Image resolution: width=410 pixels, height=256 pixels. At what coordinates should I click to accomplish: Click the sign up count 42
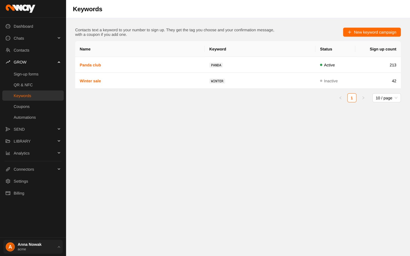point(394,81)
